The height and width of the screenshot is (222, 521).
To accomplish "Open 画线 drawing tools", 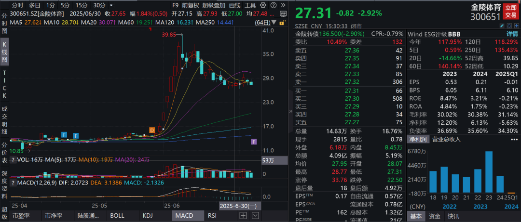I will coord(235,5).
